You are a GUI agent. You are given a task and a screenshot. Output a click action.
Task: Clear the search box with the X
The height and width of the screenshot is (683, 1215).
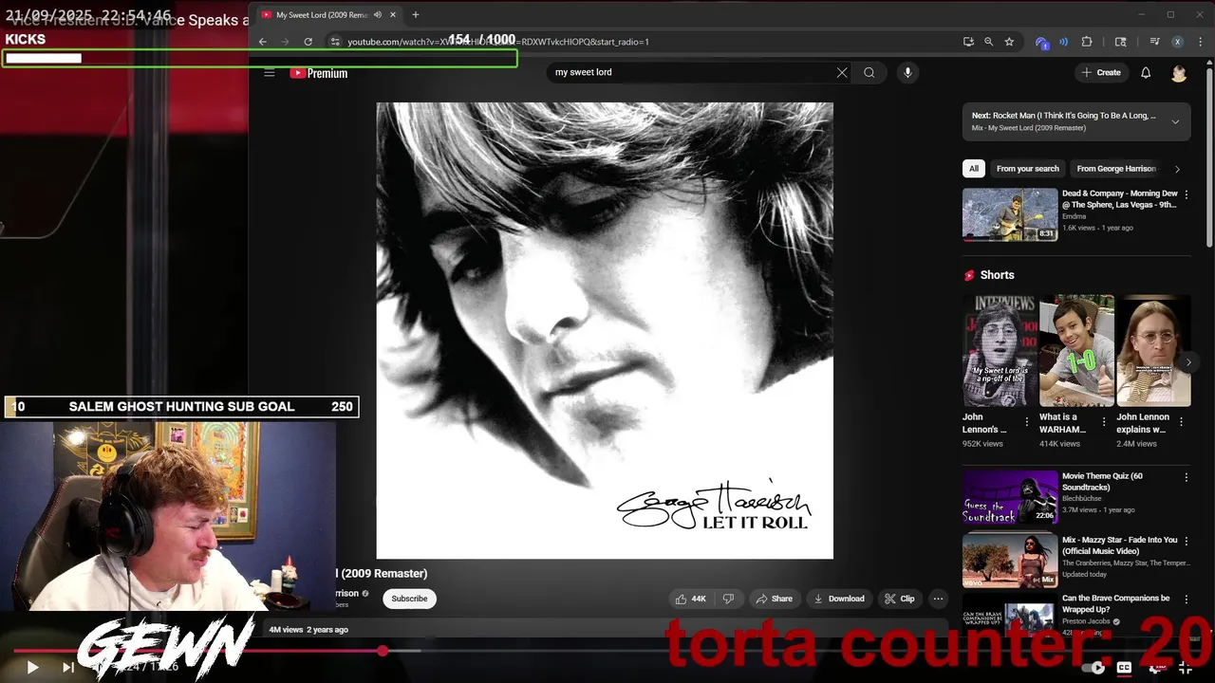pos(842,72)
